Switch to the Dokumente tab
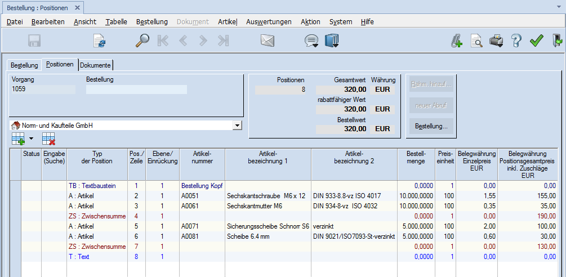The image size is (566, 277). [x=95, y=65]
